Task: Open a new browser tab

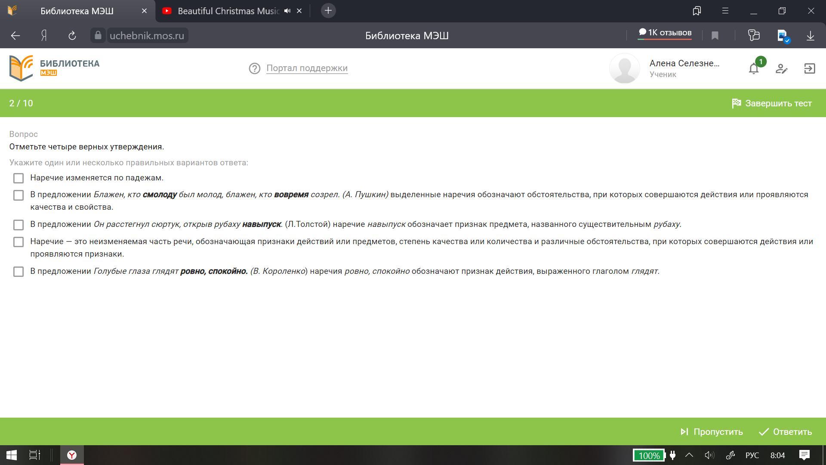Action: point(328,11)
